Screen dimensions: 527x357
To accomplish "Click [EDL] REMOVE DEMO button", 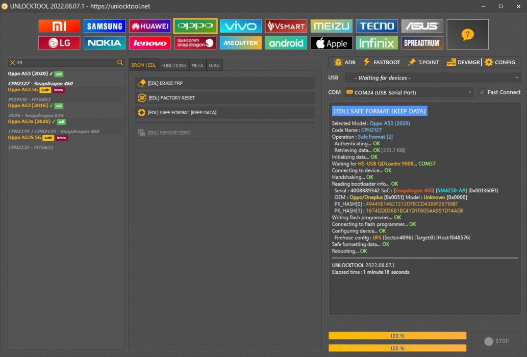I will click(x=225, y=133).
